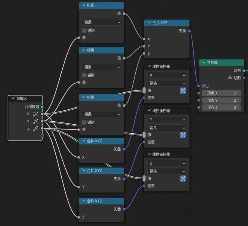This screenshot has width=248, height=226.
Task: Click the X output socket of 组输入
Action: coord(42,114)
